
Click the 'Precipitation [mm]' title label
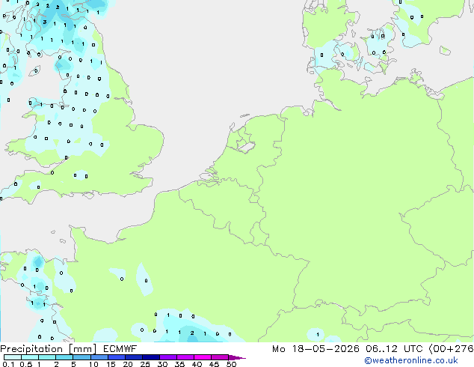click(49, 349)
